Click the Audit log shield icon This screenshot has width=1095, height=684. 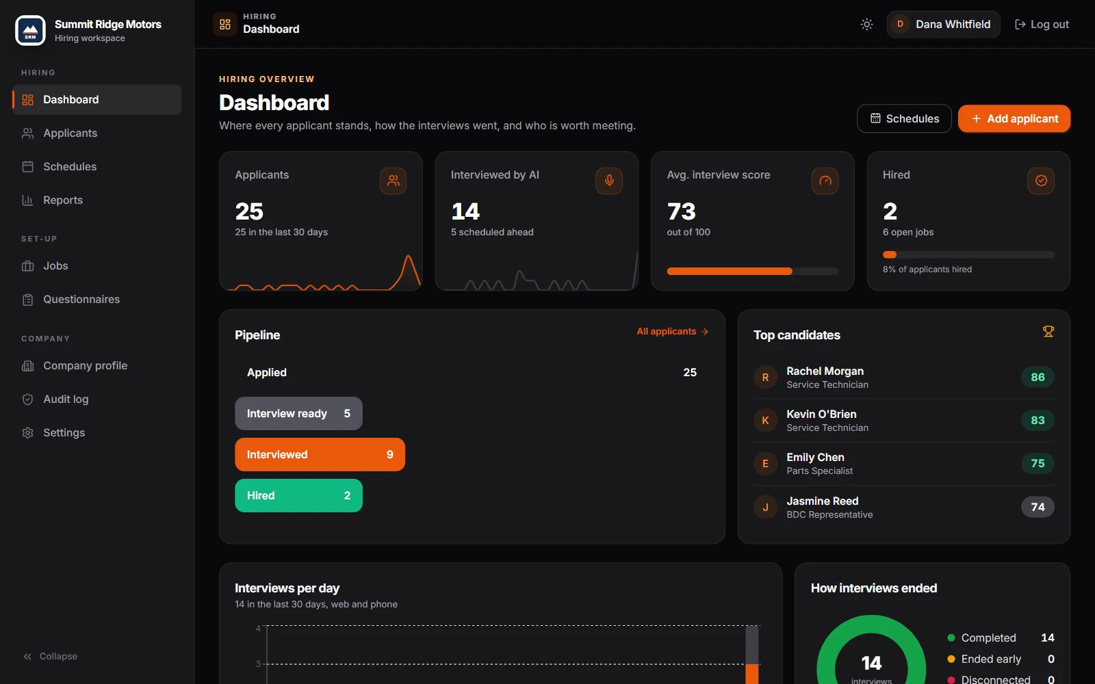pyautogui.click(x=27, y=399)
